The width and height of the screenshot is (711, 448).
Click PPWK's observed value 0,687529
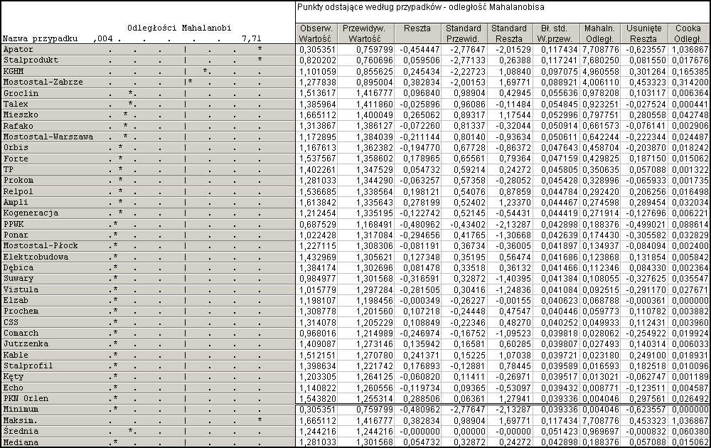tap(317, 224)
